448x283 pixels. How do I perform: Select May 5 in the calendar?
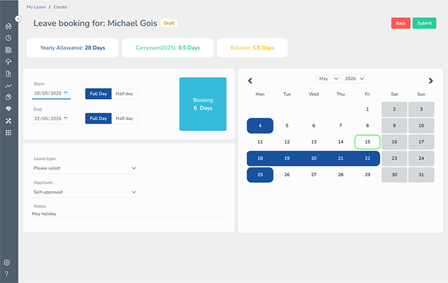(x=287, y=125)
